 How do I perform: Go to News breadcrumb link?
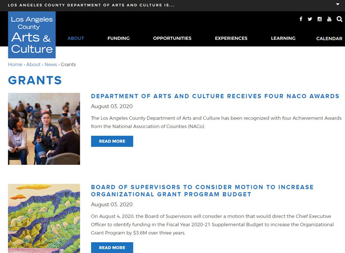coord(51,64)
